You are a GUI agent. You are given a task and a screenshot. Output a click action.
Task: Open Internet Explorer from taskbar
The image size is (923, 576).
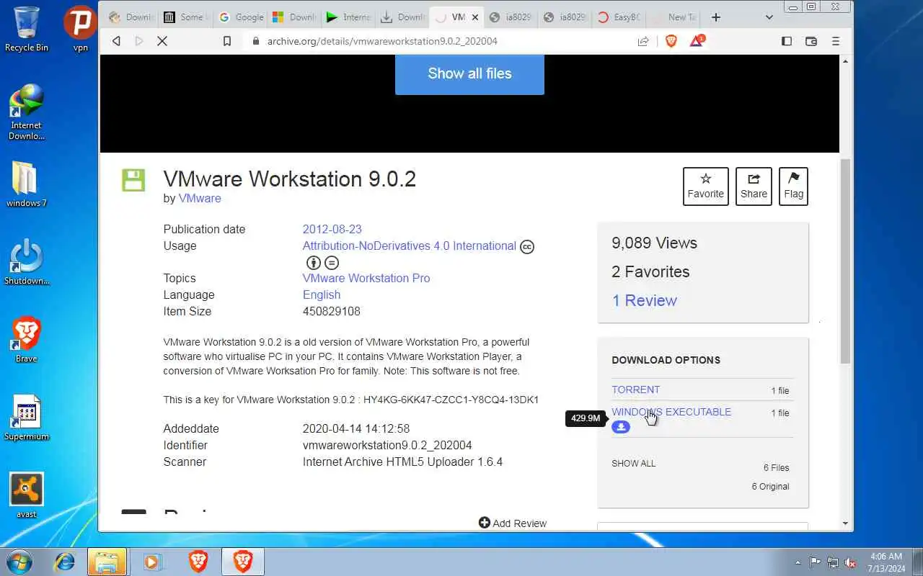point(65,562)
